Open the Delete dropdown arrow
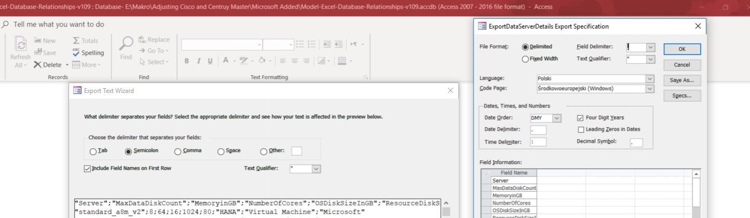 tap(67, 65)
